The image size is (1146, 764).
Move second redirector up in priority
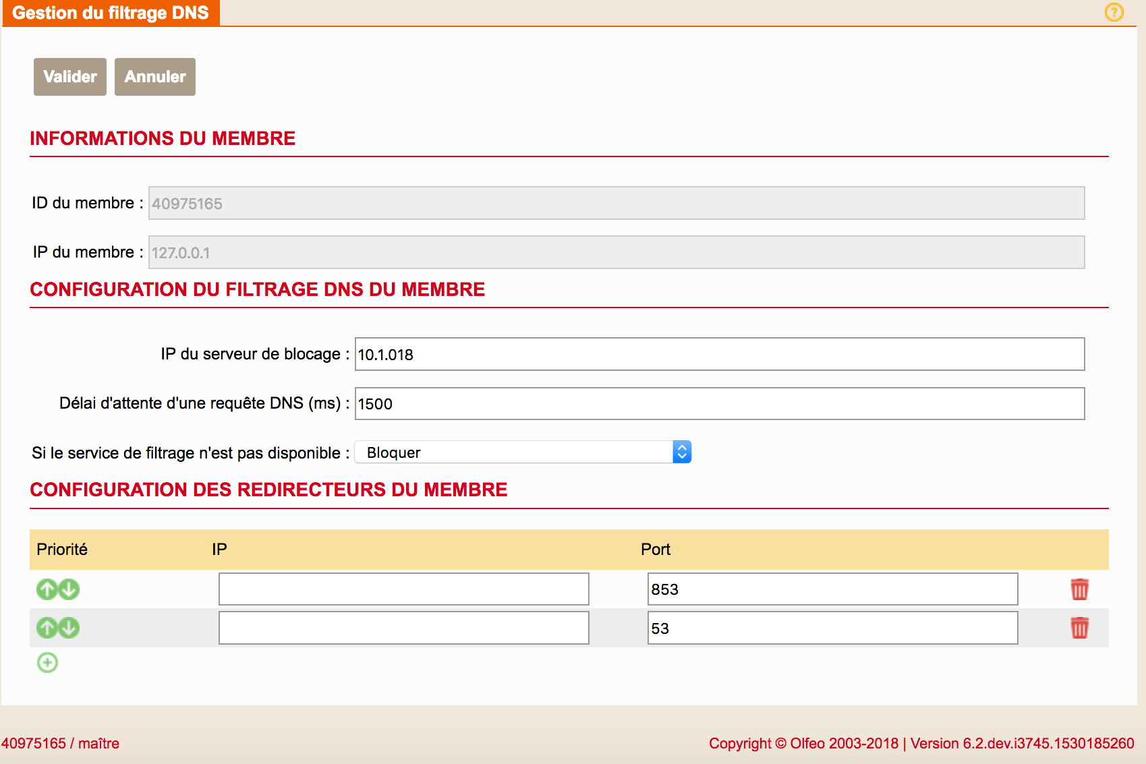[47, 628]
